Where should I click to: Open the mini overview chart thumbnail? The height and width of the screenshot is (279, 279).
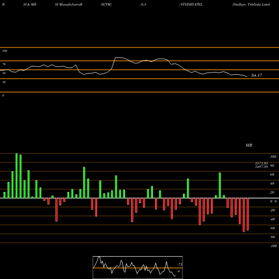(x=138, y=267)
